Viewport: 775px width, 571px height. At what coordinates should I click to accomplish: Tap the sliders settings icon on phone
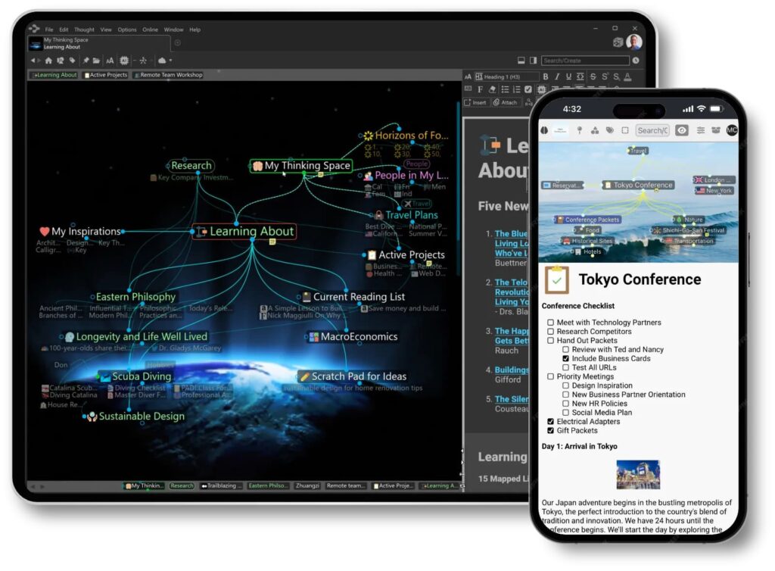coord(701,130)
